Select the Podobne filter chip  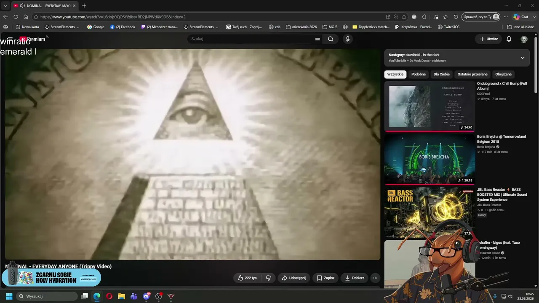point(419,74)
